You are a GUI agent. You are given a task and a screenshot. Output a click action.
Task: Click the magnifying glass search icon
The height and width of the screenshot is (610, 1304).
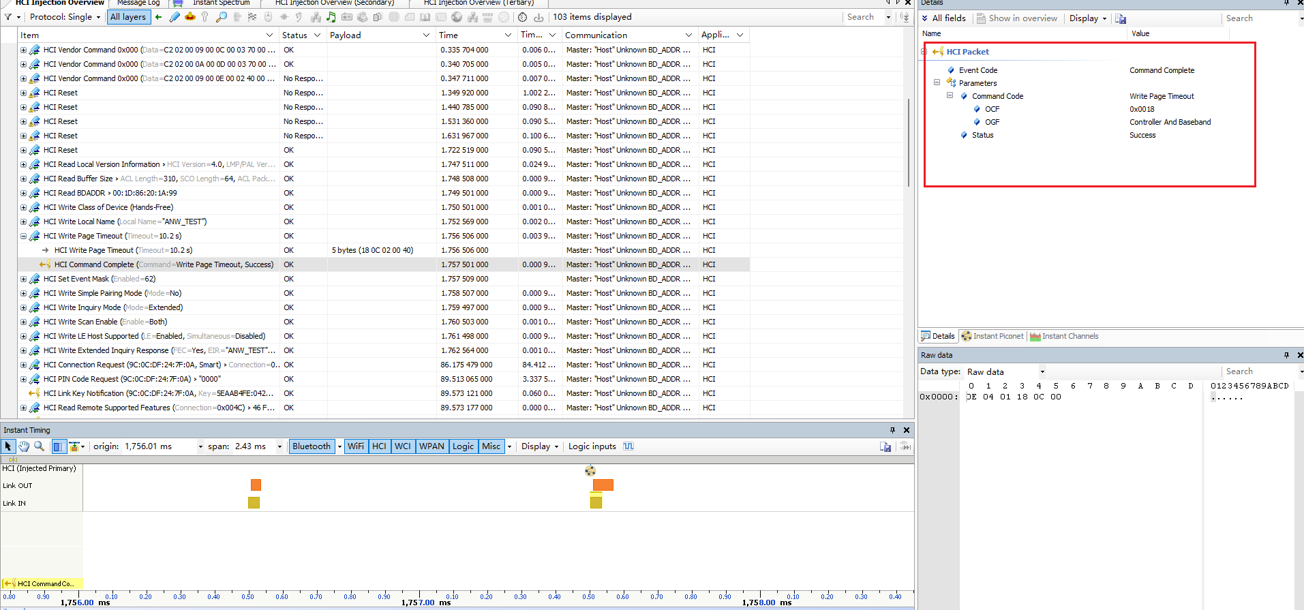tap(221, 17)
